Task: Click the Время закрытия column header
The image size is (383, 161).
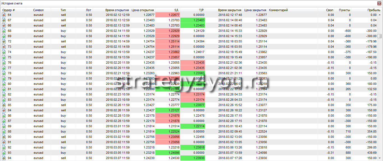Action: (x=230, y=10)
